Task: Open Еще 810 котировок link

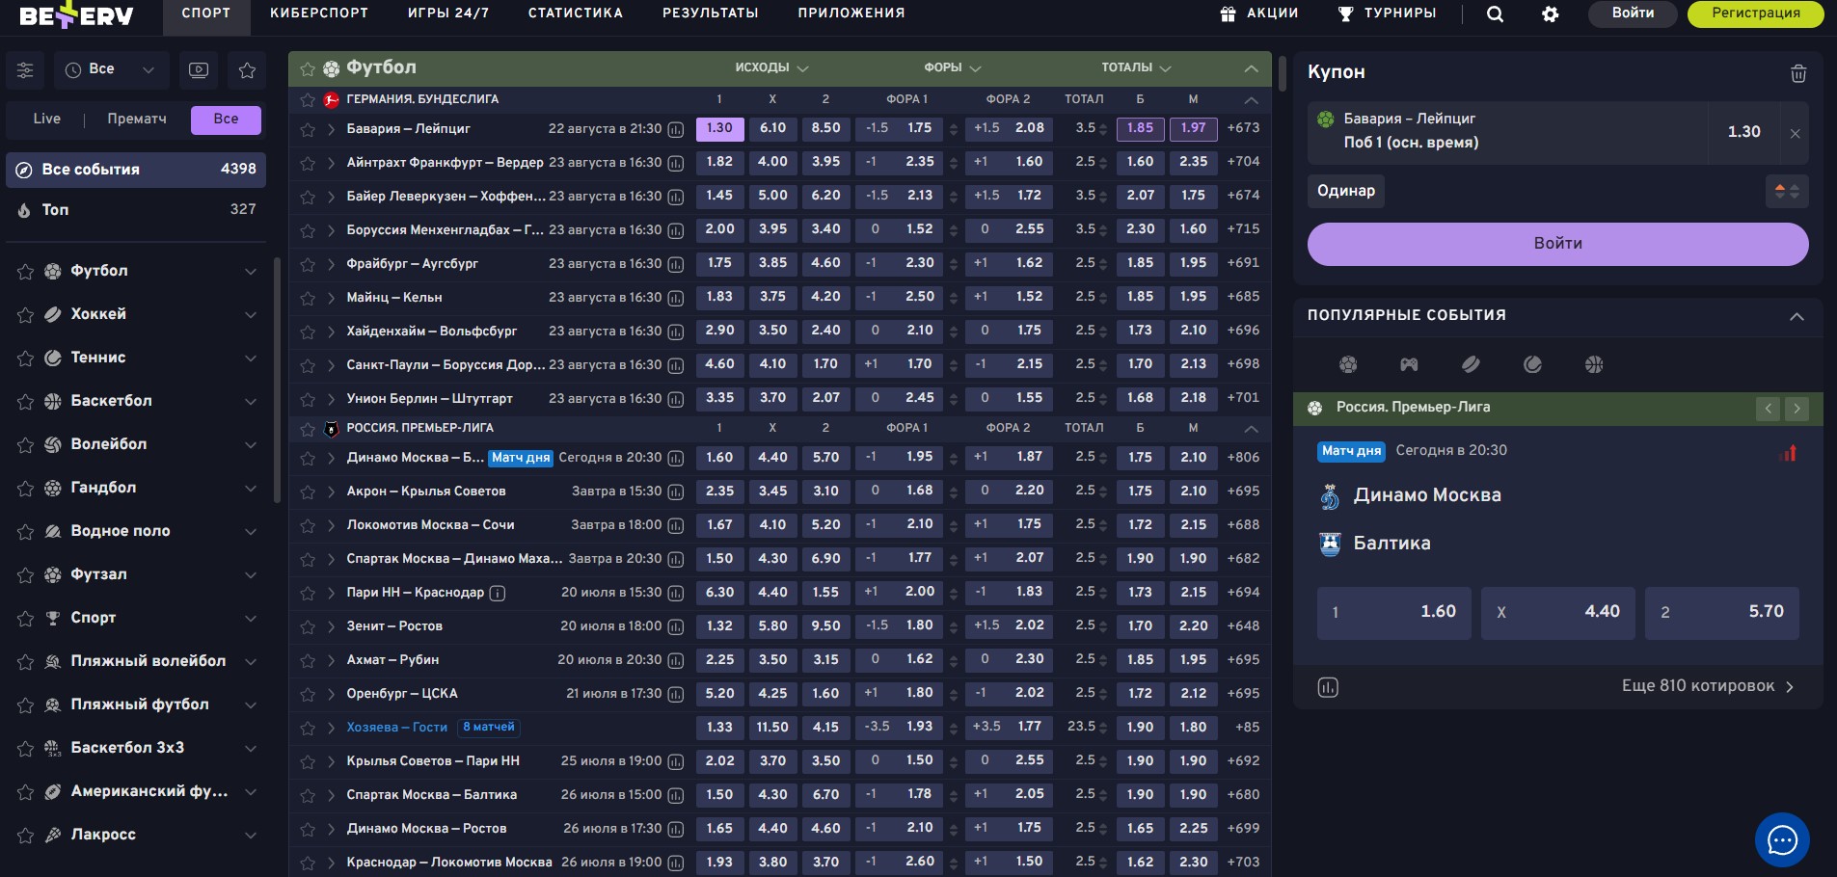Action: click(1707, 686)
